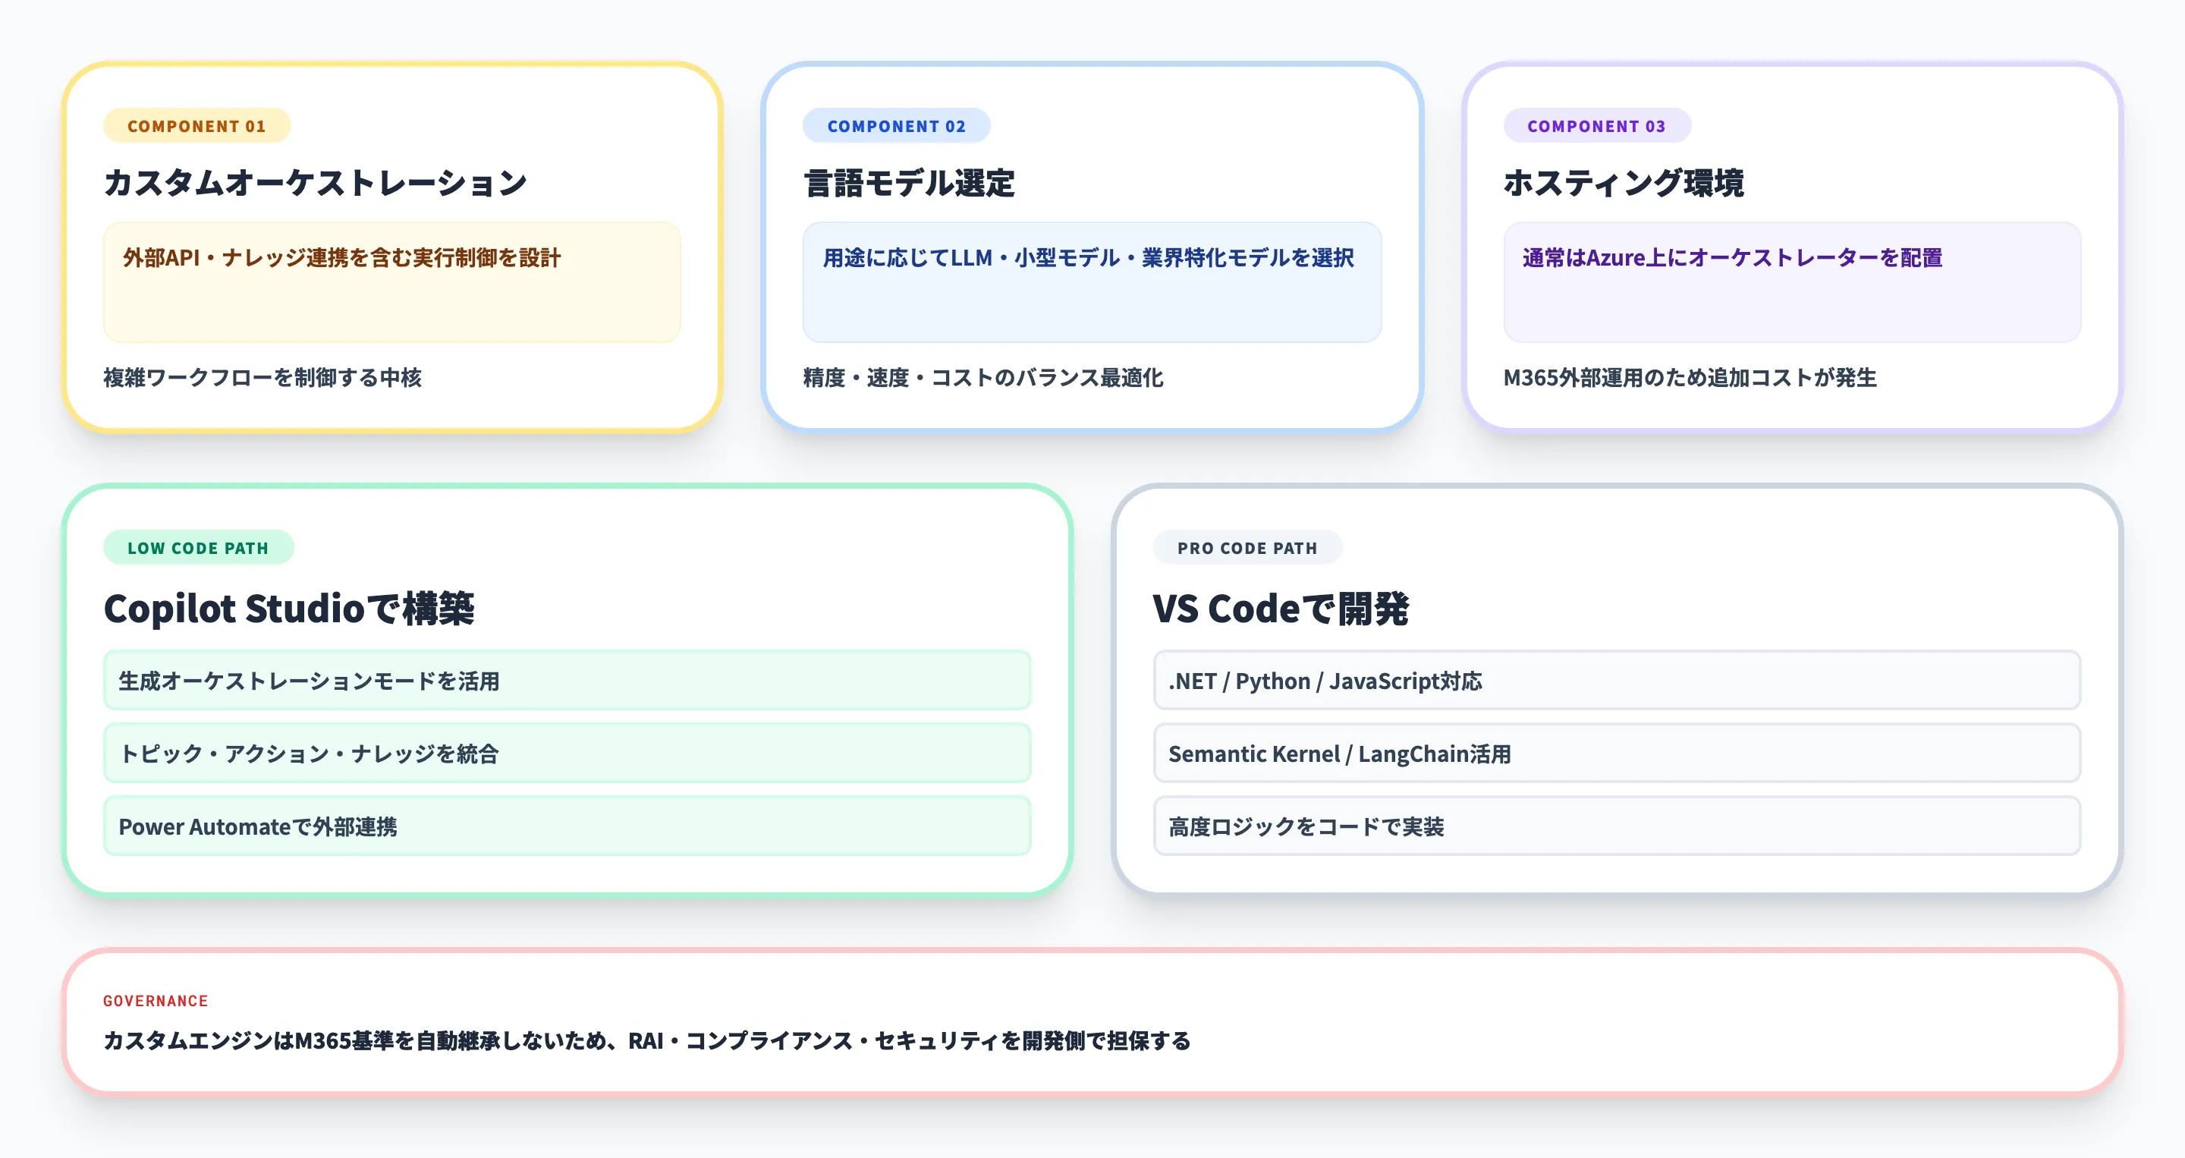
Task: Click the 高度ロジックをコードで実装 item
Action: click(1616, 826)
